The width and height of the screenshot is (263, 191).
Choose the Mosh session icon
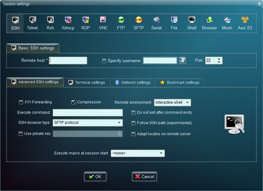click(227, 23)
